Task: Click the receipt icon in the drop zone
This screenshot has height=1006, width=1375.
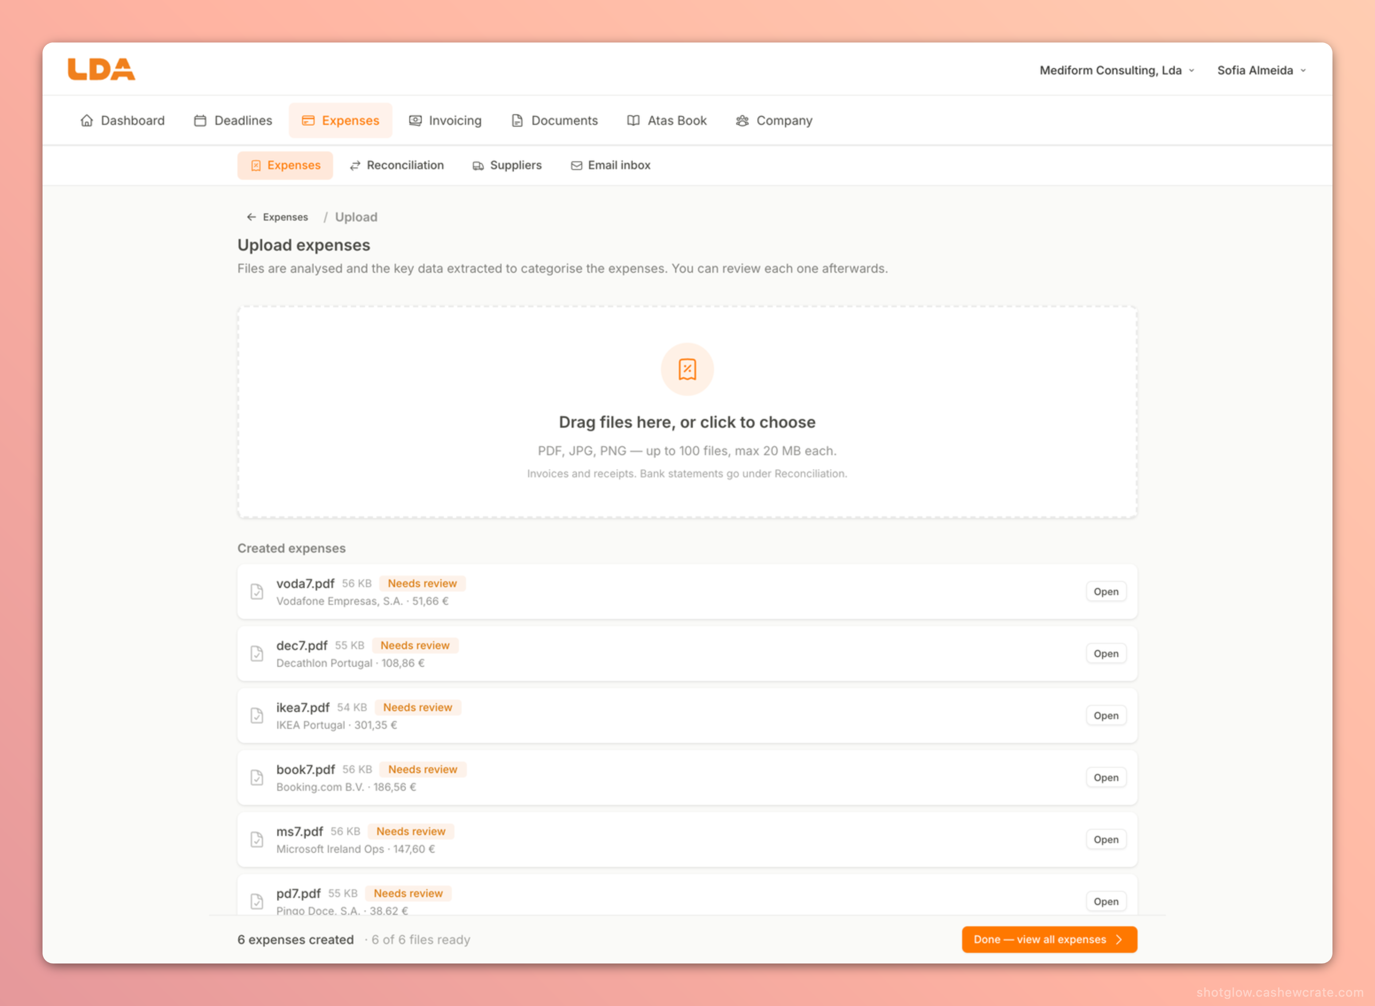Action: point(687,369)
